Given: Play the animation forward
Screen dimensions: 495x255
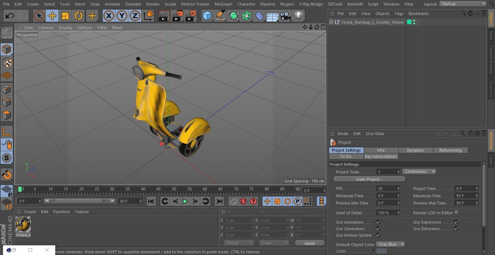Looking at the screenshot, I should coord(185,201).
